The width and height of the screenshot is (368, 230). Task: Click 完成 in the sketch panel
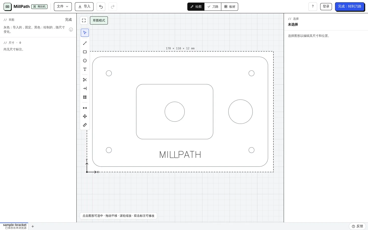coord(68,20)
